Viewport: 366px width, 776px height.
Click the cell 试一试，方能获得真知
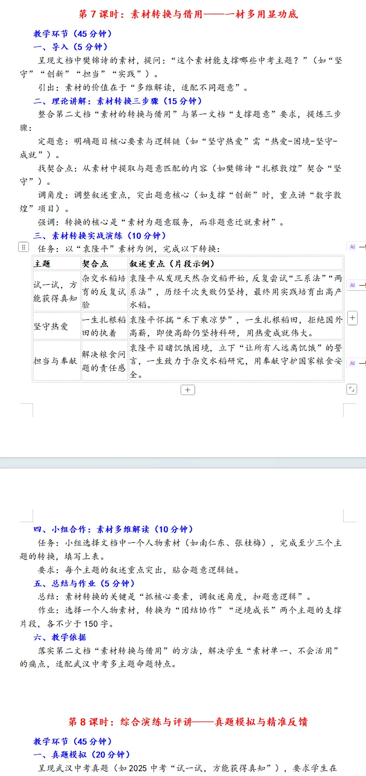coord(57,291)
